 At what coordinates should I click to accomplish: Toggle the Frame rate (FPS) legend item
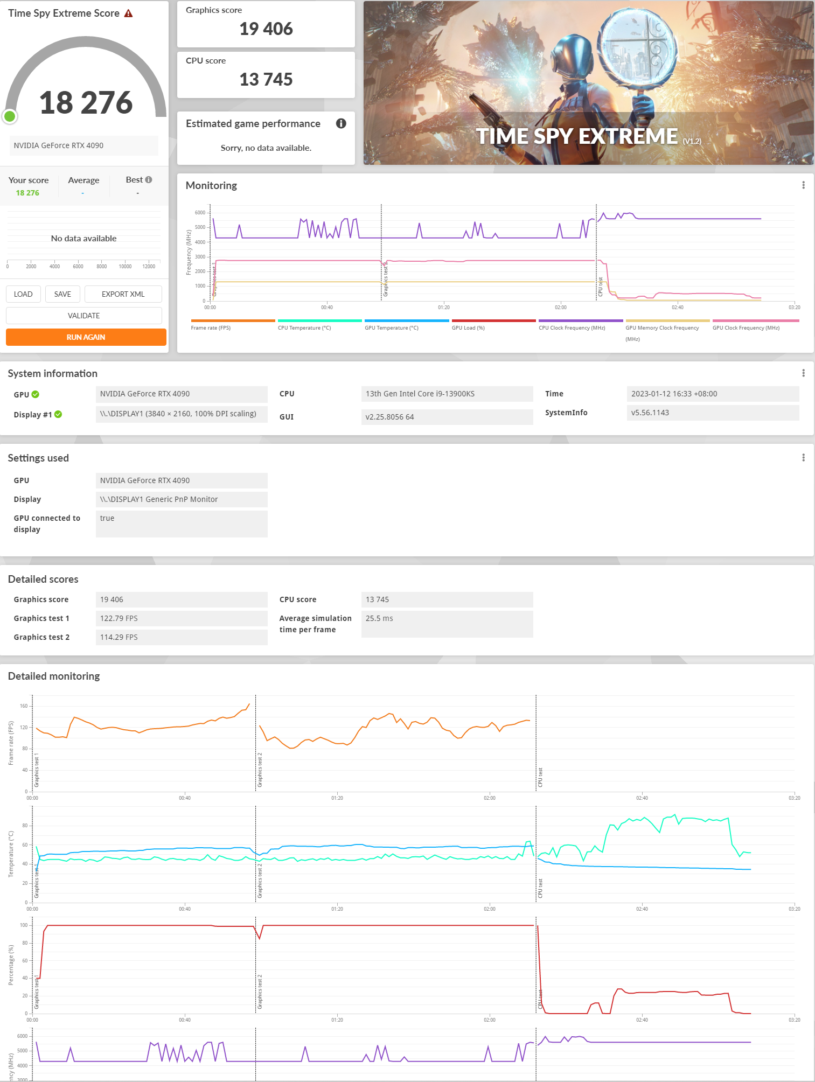point(233,325)
